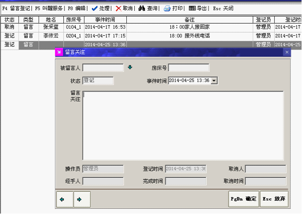Focus the 被留言人 input field
The height and width of the screenshot is (214, 302).
[103, 68]
